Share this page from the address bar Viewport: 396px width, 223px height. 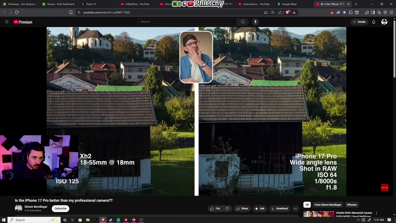tap(280, 12)
